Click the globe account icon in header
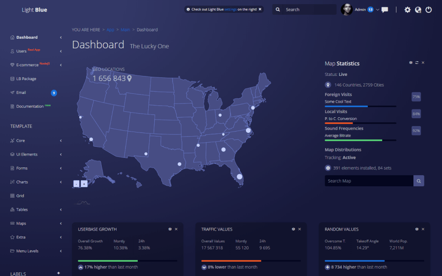442x276 pixels. (418, 10)
